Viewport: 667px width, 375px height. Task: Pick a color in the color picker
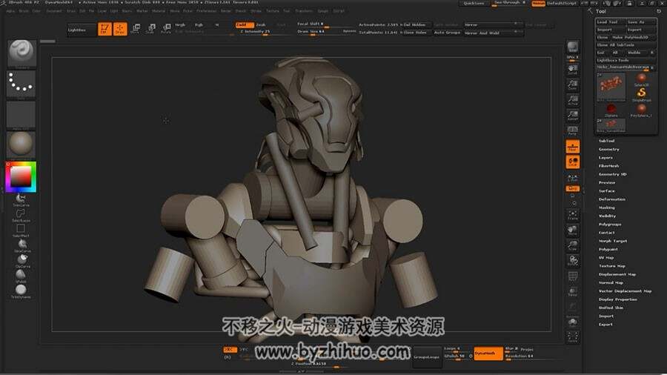pyautogui.click(x=21, y=176)
